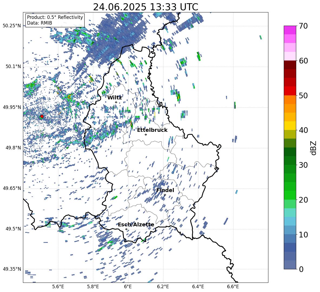Click the 6.2°E longitude label
This screenshot has height=292, width=320.
163,287
